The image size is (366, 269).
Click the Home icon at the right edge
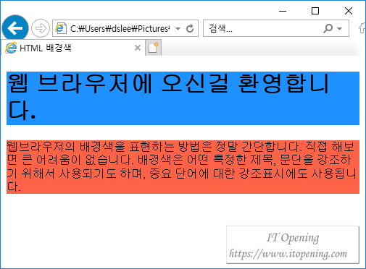(362, 28)
